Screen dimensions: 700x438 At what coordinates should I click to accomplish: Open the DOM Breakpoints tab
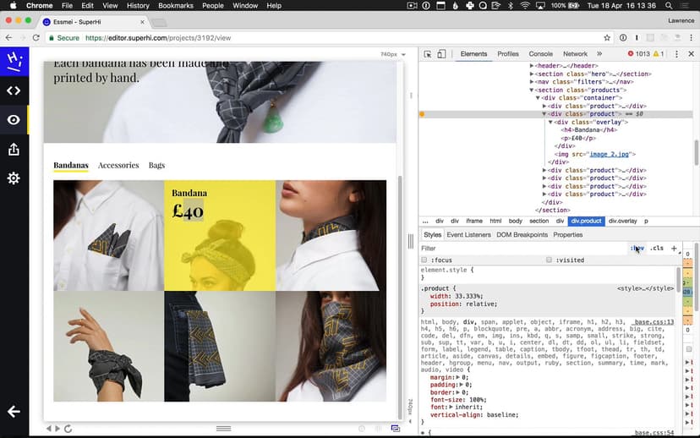click(x=522, y=235)
